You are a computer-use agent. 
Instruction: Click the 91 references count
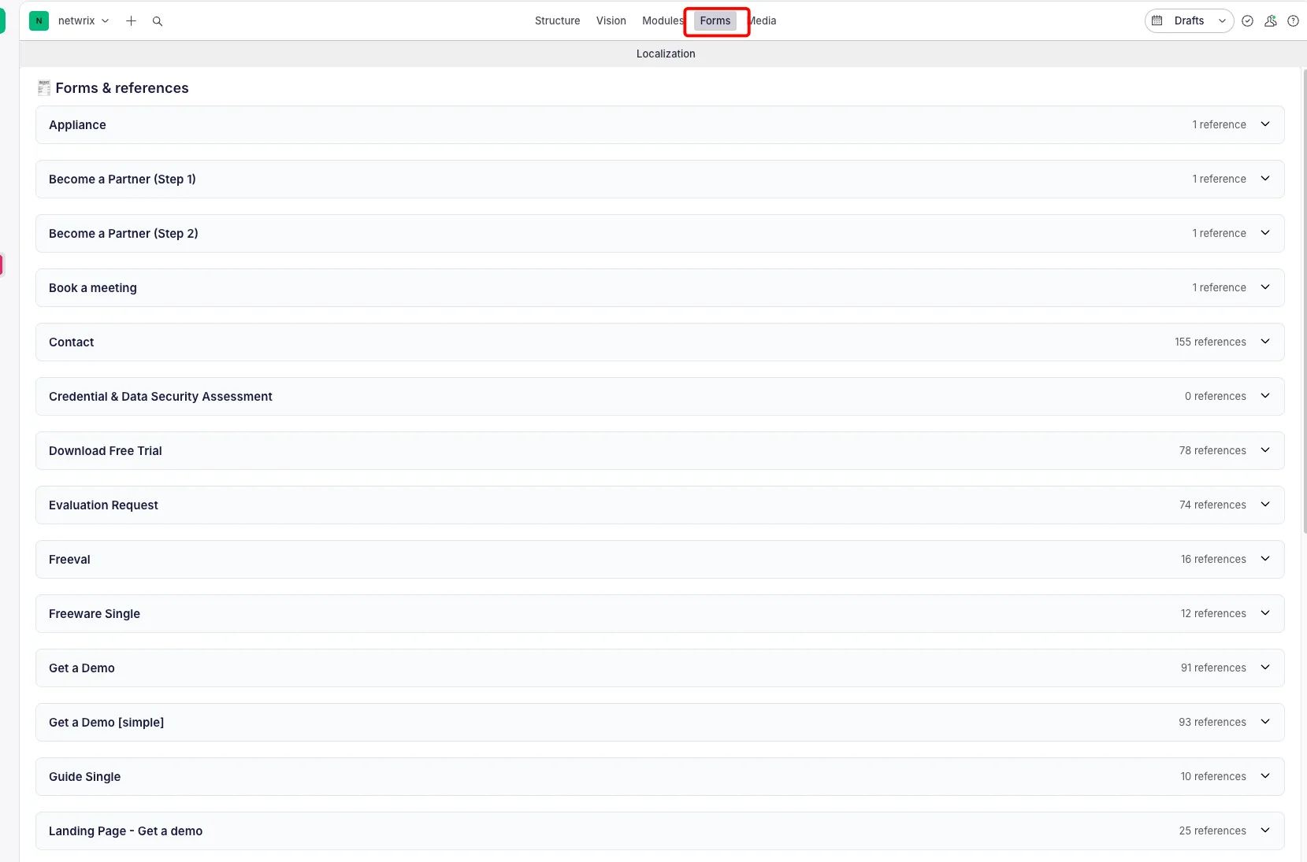point(1213,668)
